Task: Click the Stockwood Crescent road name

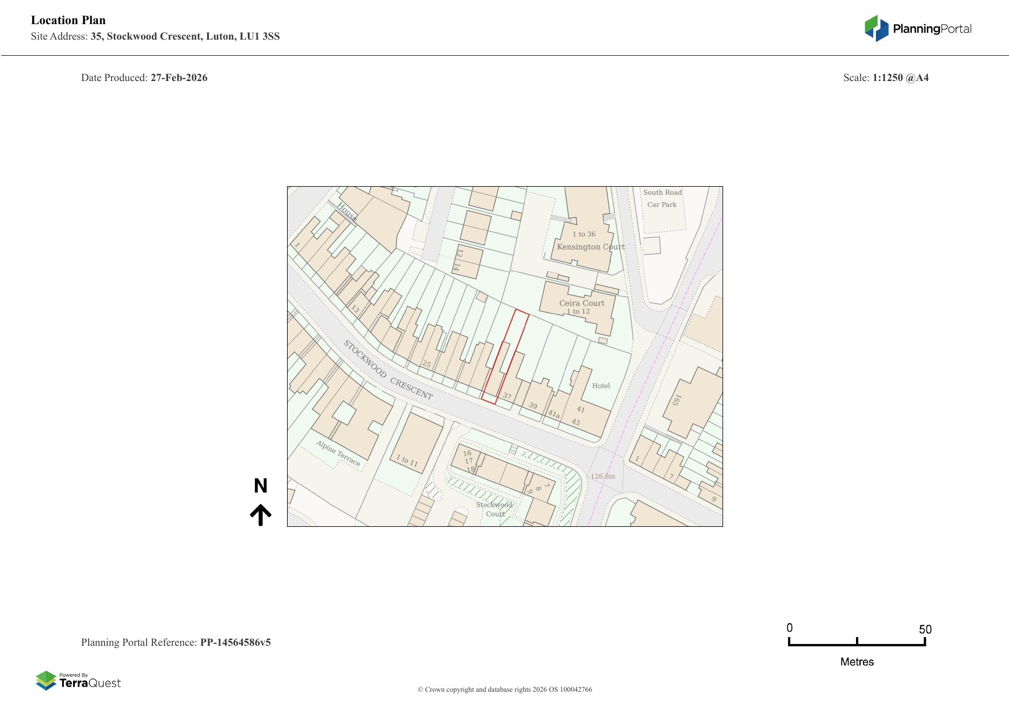Action: (x=388, y=370)
